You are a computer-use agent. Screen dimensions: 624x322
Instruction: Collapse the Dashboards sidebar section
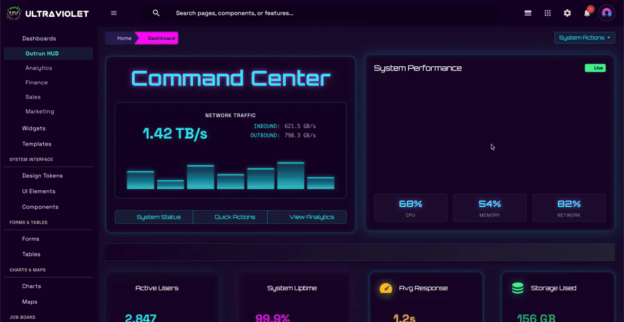39,39
